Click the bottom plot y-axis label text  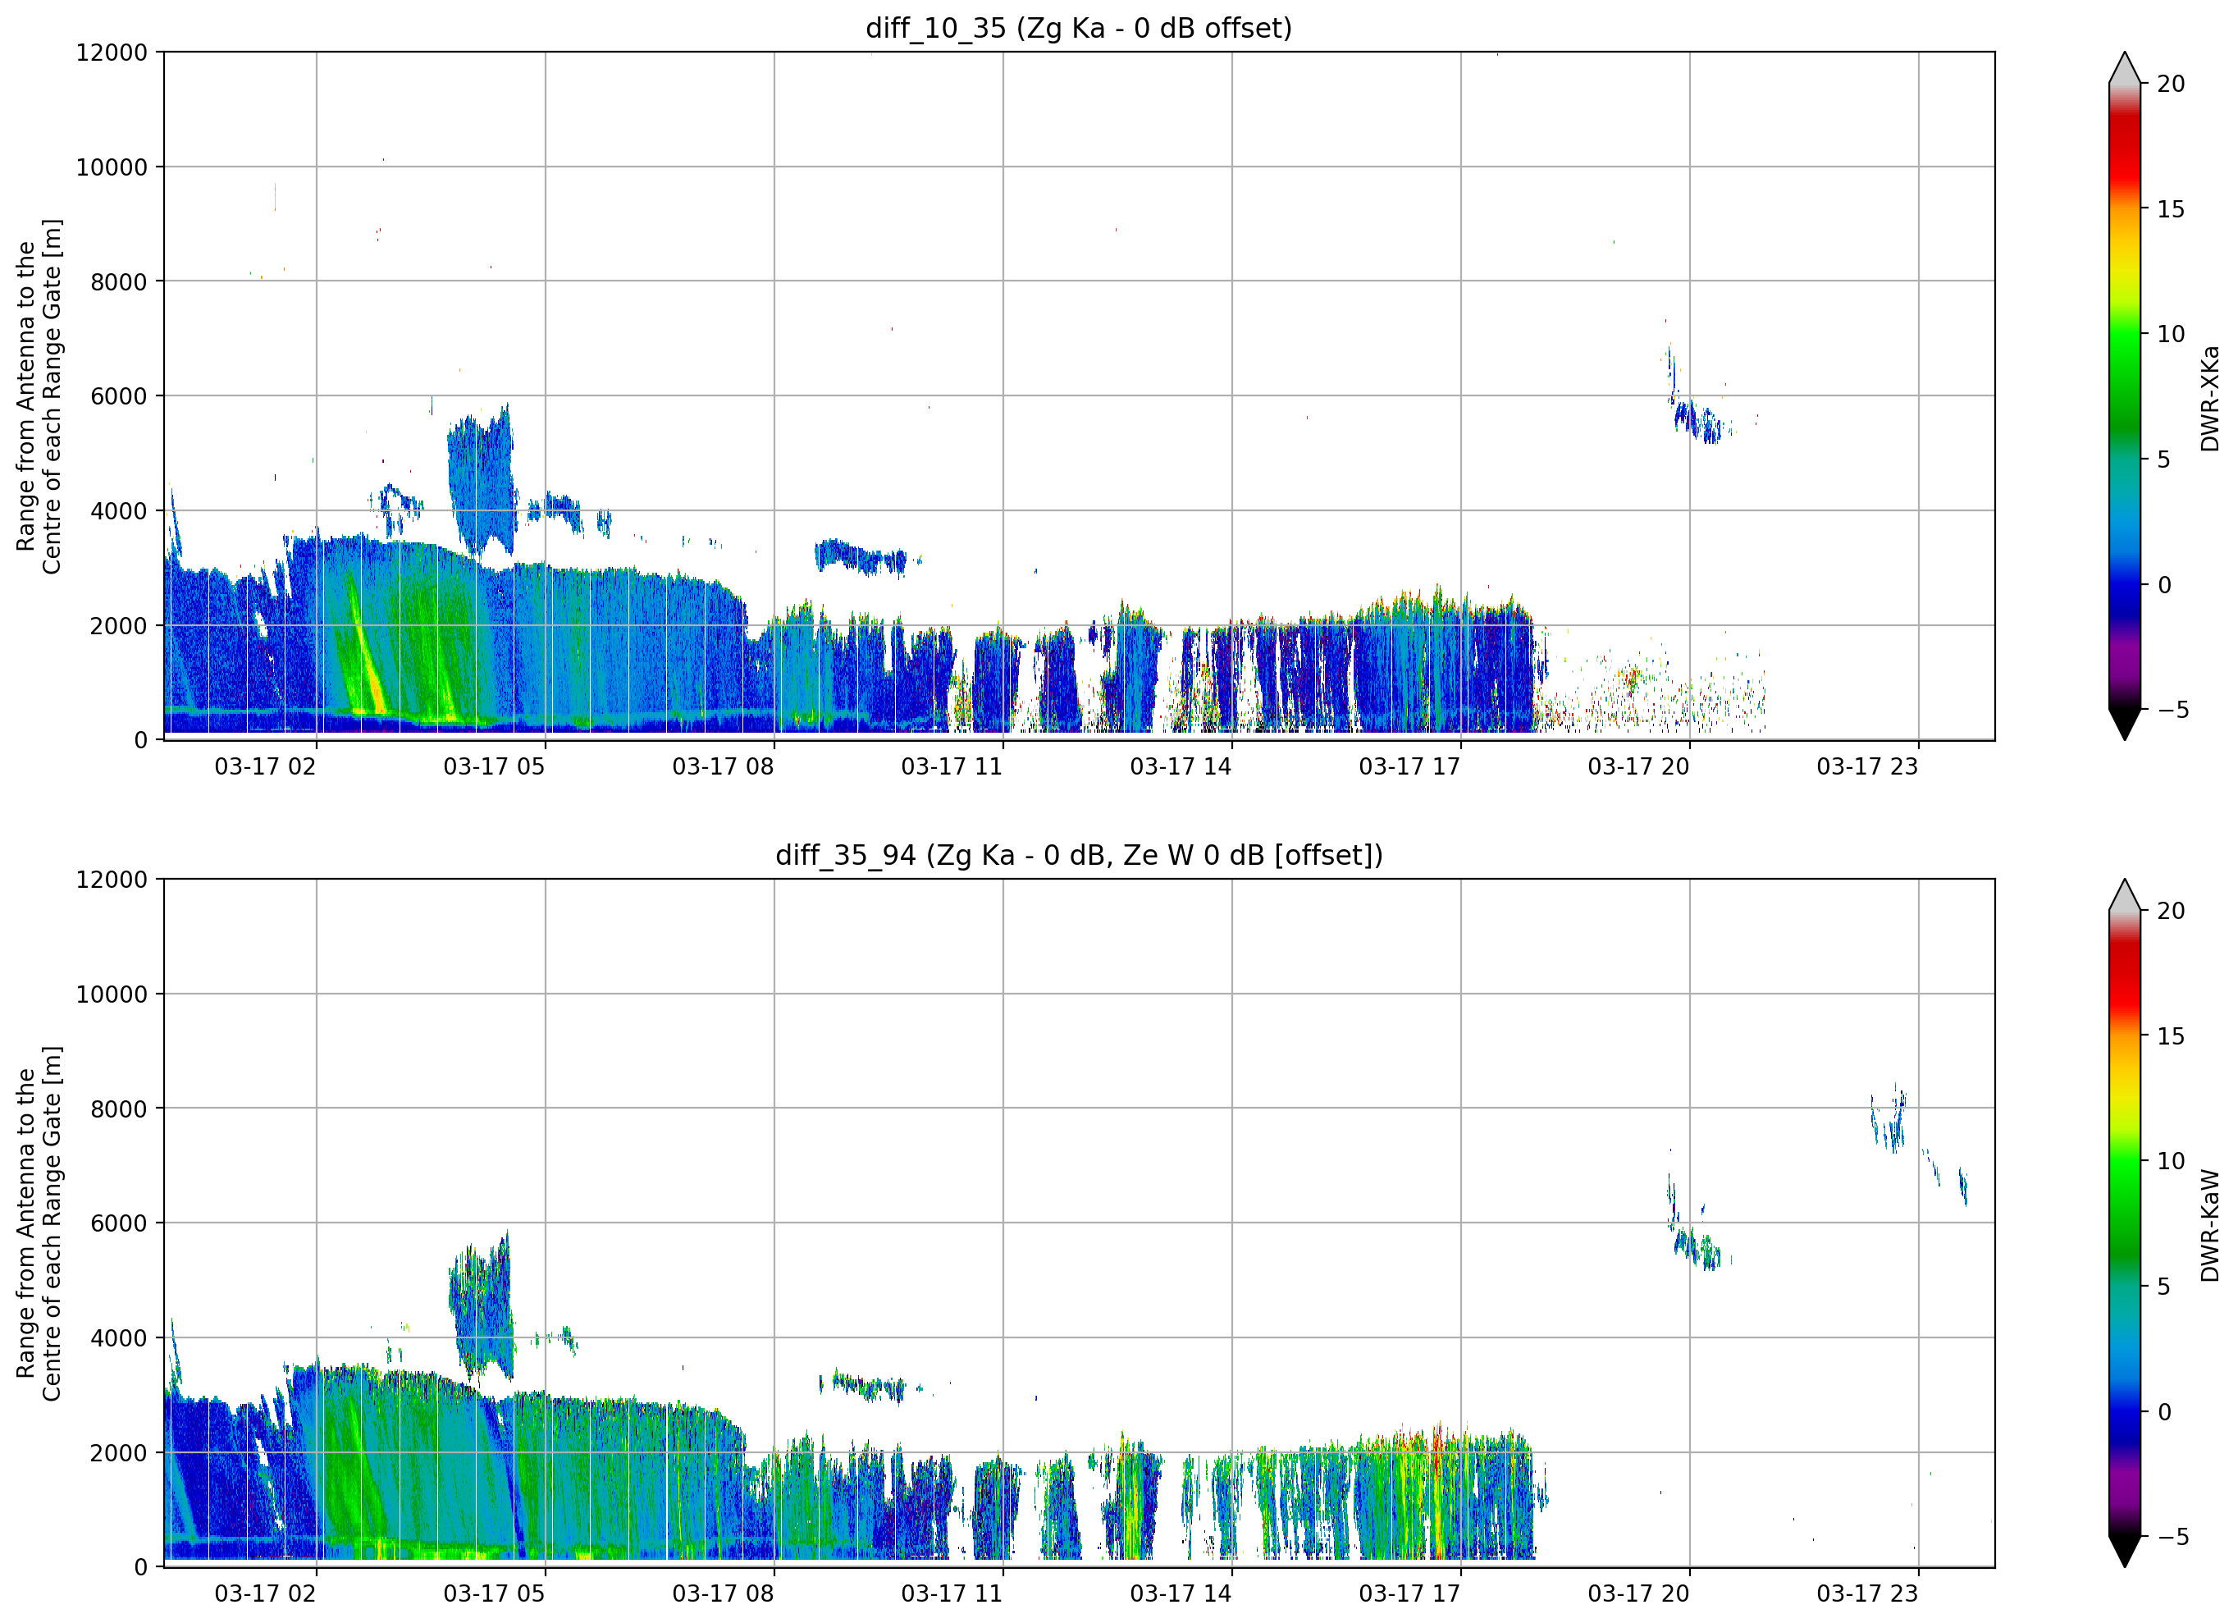coord(39,1223)
